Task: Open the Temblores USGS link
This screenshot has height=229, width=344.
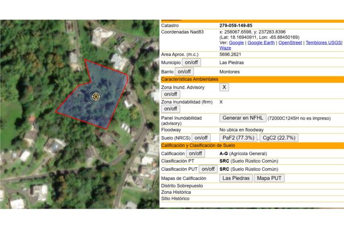Action: [x=323, y=42]
